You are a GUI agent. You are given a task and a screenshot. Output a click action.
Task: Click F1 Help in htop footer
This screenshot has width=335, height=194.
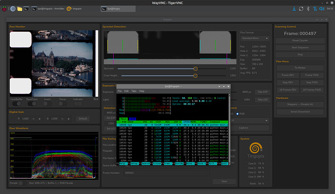(x=123, y=164)
